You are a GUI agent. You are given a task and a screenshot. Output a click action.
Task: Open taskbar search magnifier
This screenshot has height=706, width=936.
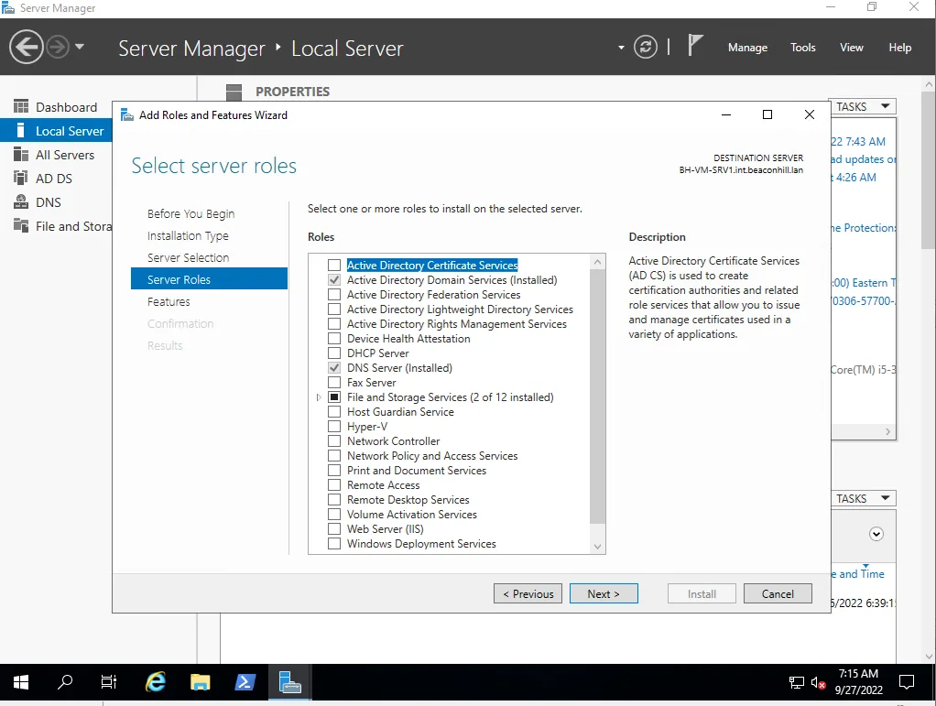click(64, 681)
